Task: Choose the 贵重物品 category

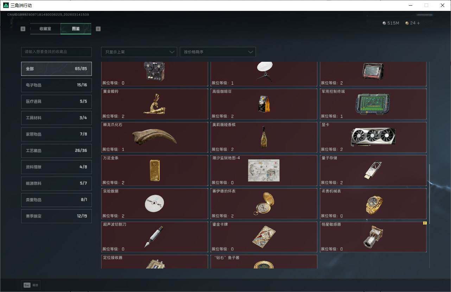Action: coord(56,200)
